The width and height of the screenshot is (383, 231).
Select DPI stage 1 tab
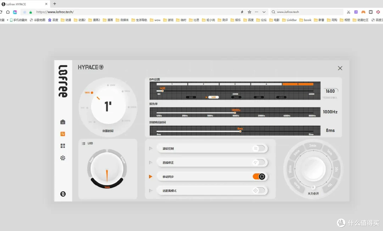(x=172, y=84)
